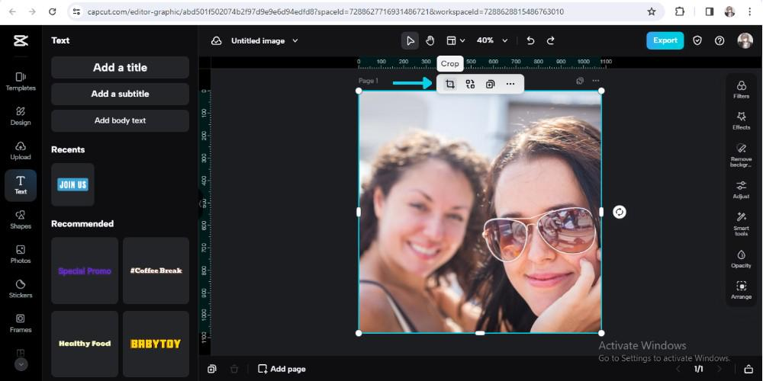The image size is (763, 381).
Task: Click the Page 1 label
Action: point(369,81)
